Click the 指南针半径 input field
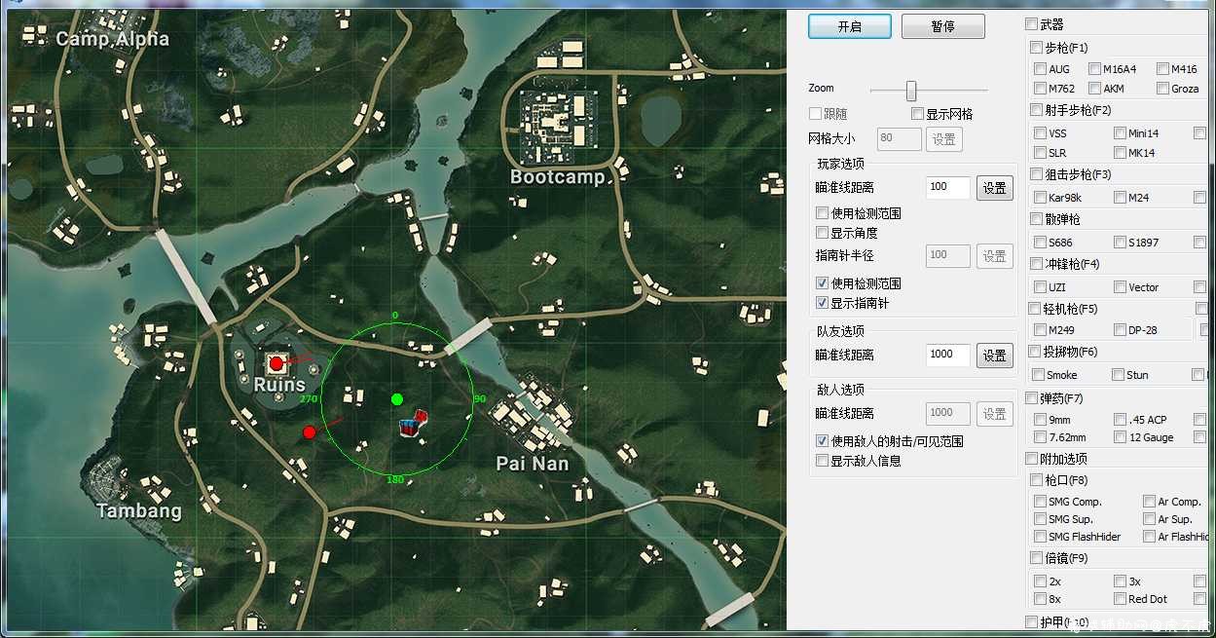 point(948,256)
